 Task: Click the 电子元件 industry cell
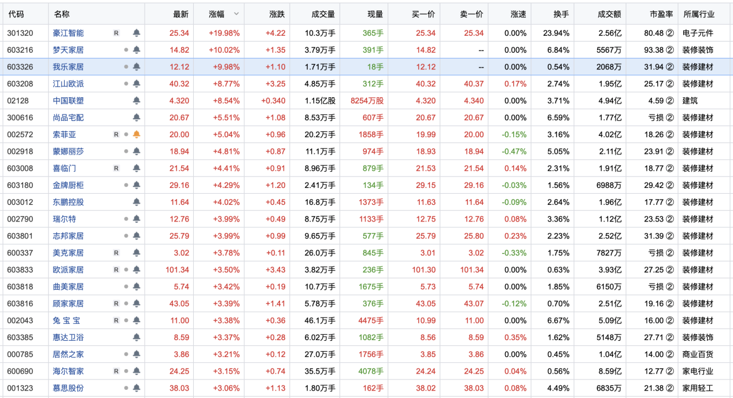(x=698, y=33)
